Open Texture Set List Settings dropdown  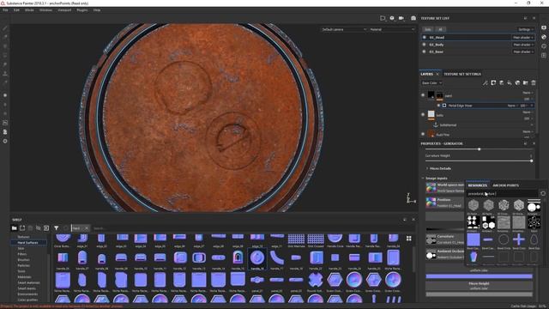(x=526, y=29)
